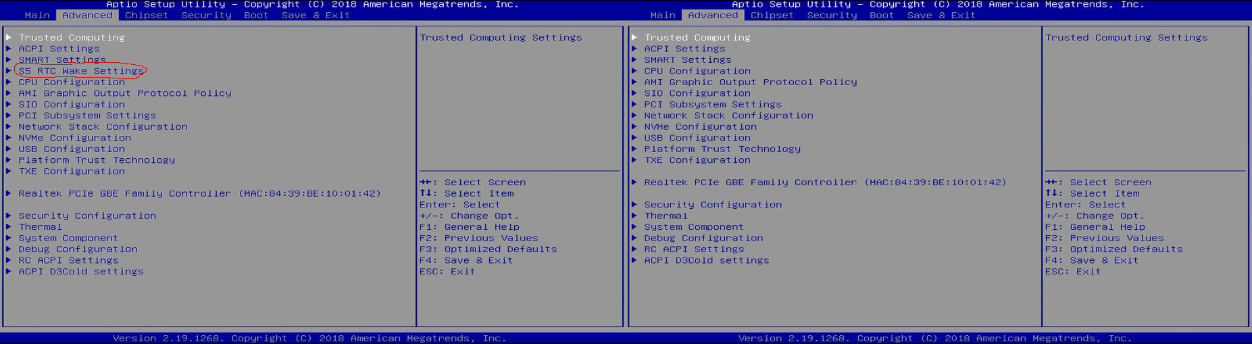Open S5 RTC Wake Settings entry
The image size is (1252, 344).
tap(81, 71)
